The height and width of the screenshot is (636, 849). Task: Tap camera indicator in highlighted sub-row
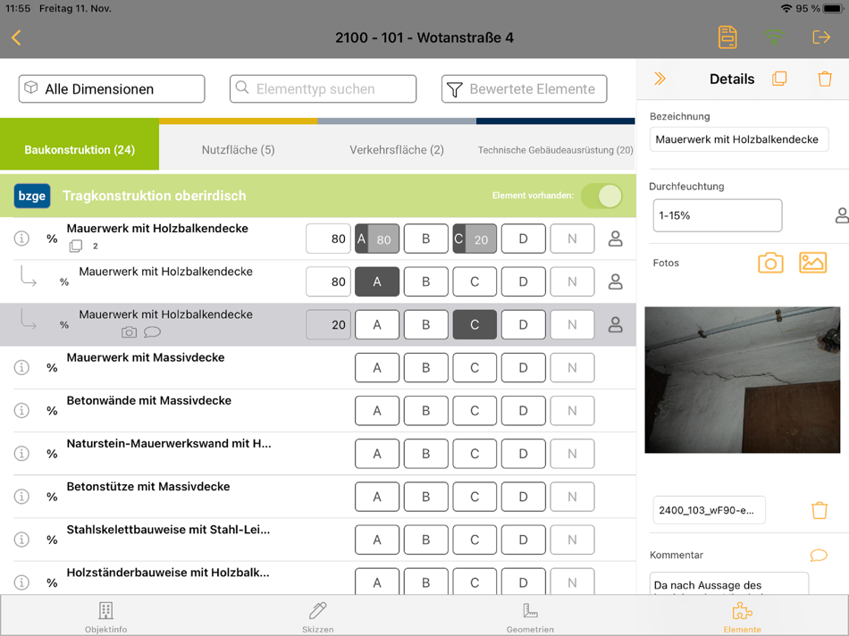click(129, 331)
